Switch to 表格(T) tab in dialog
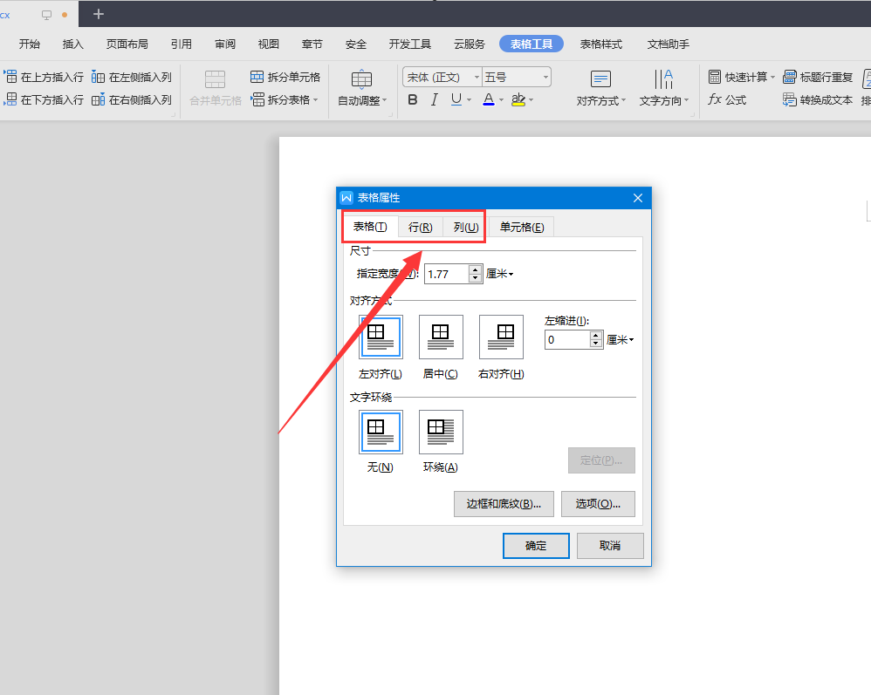The height and width of the screenshot is (695, 871). coord(370,227)
